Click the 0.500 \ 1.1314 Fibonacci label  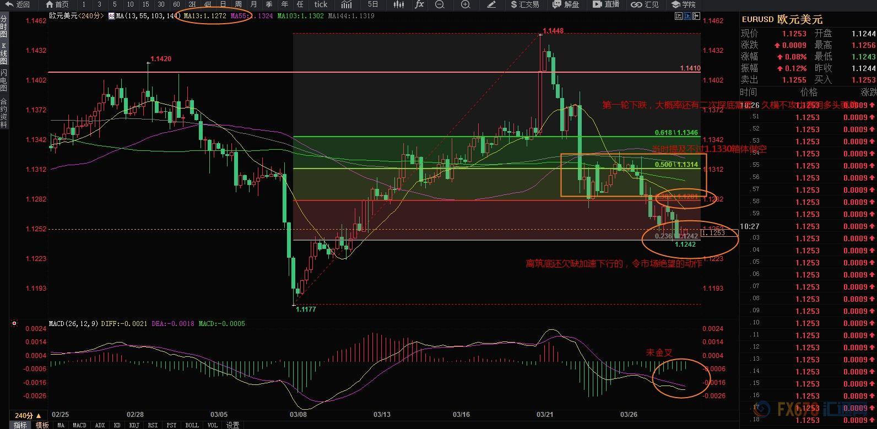(x=676, y=165)
